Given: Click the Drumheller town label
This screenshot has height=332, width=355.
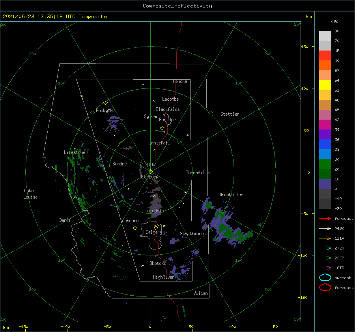Looking at the screenshot, I should click(x=231, y=195).
